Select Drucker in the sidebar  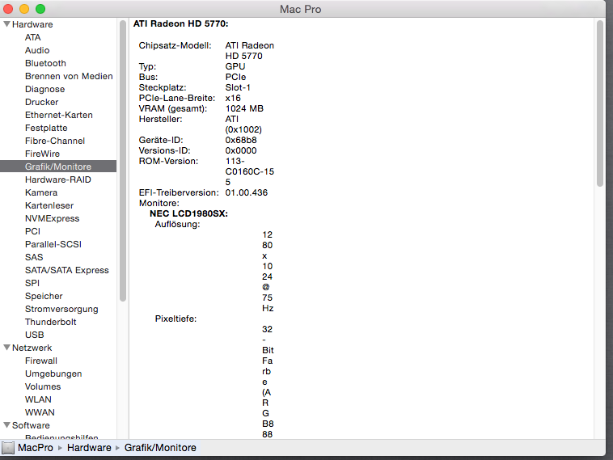click(x=41, y=102)
